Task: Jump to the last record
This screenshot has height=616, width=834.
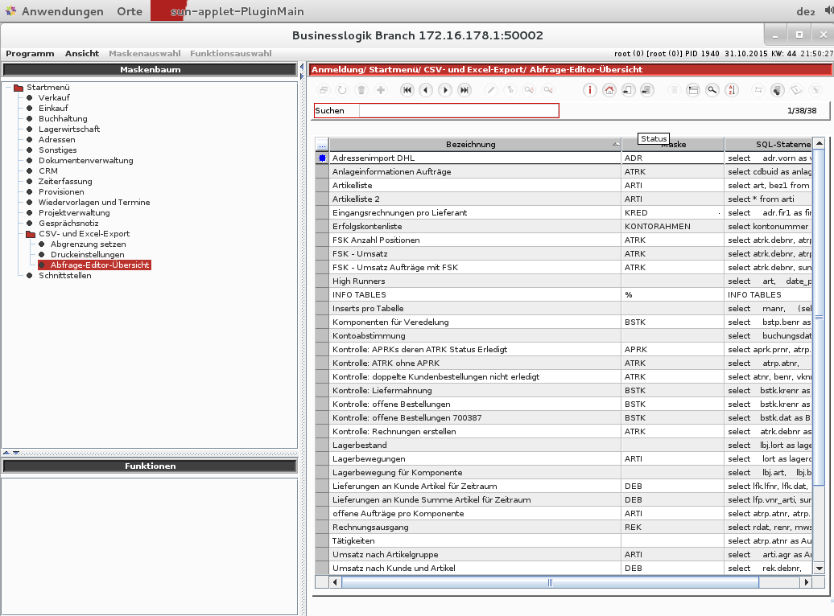Action: [x=464, y=90]
